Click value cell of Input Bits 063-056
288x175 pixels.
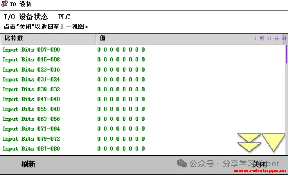tap(121, 119)
